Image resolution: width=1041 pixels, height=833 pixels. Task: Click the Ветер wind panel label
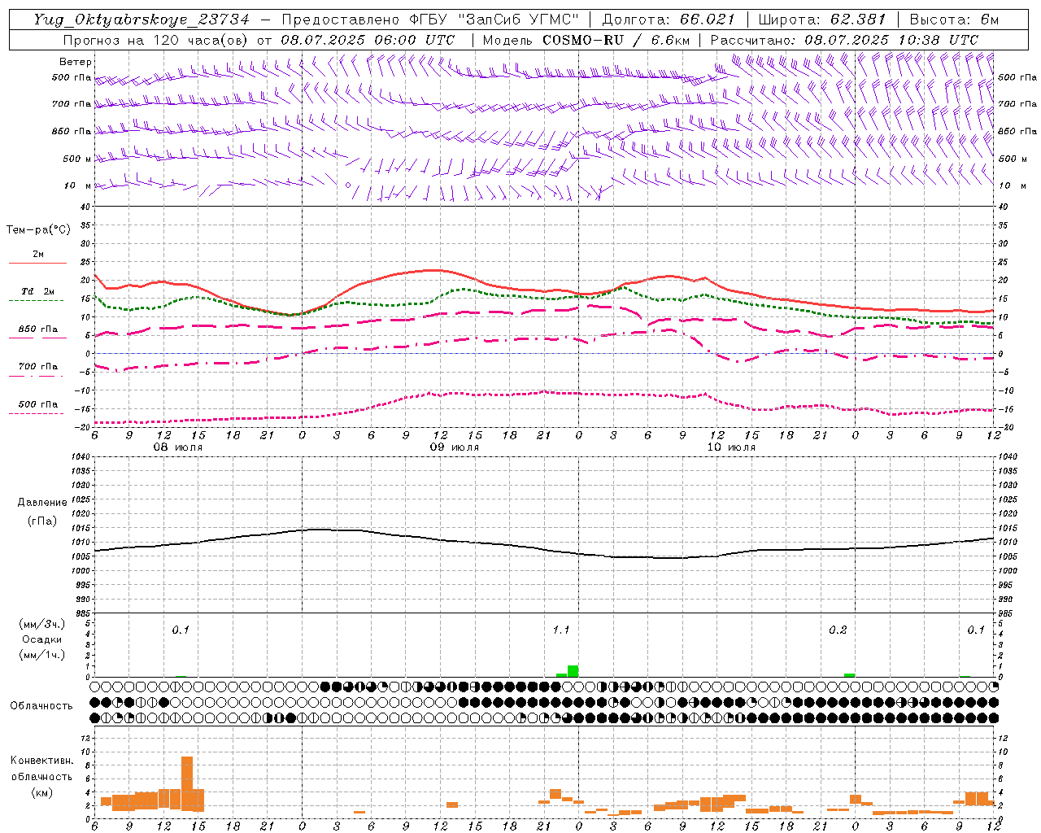76,62
